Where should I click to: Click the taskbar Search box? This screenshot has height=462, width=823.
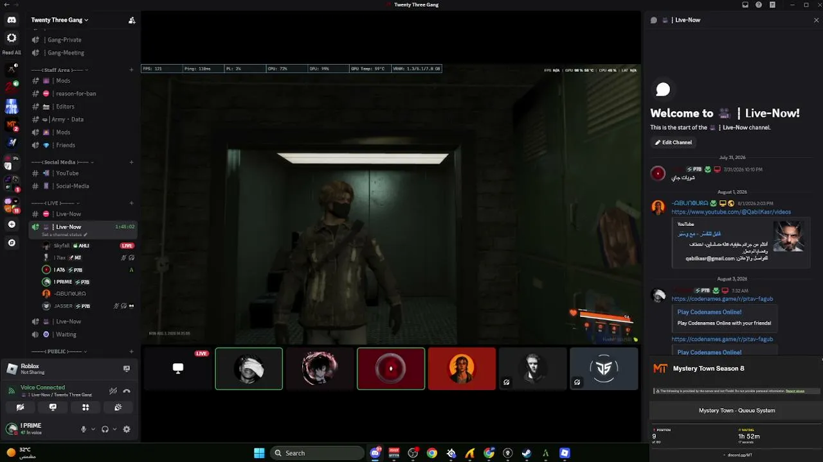317,453
